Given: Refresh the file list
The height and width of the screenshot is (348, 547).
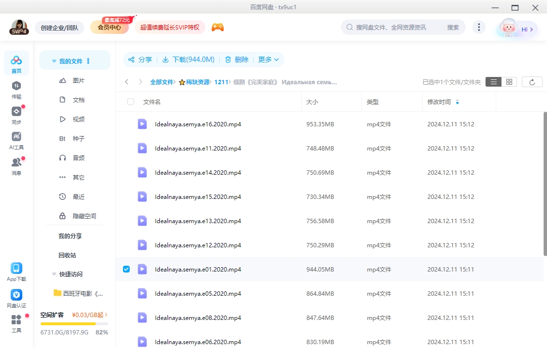Looking at the screenshot, I should click(x=532, y=81).
